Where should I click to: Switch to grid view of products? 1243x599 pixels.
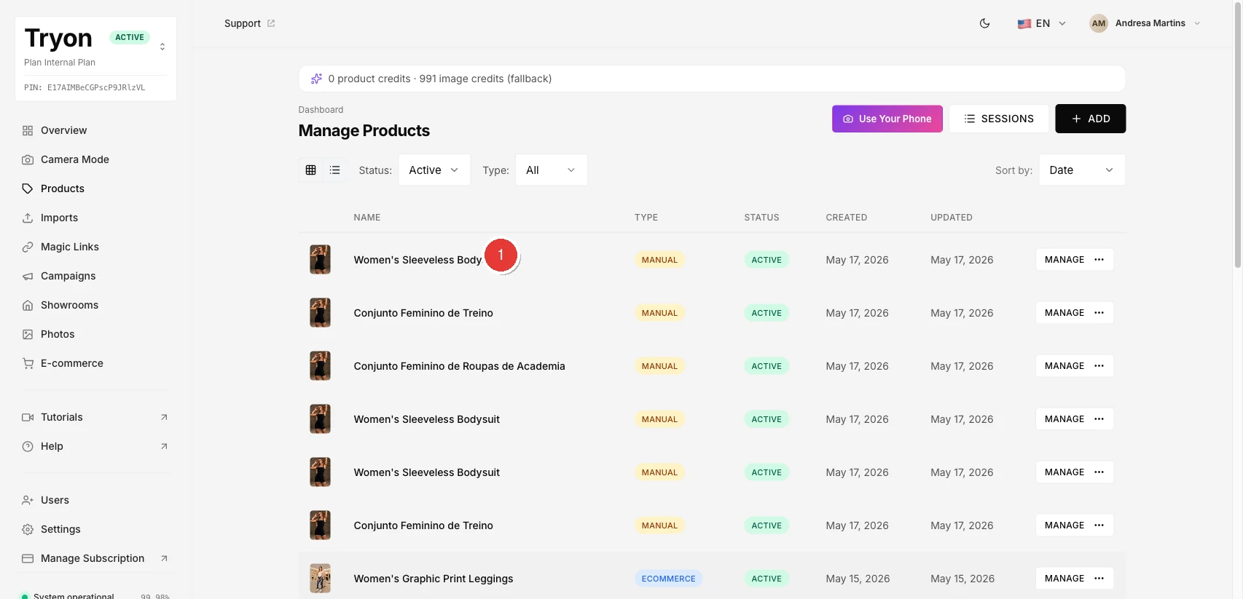310,170
